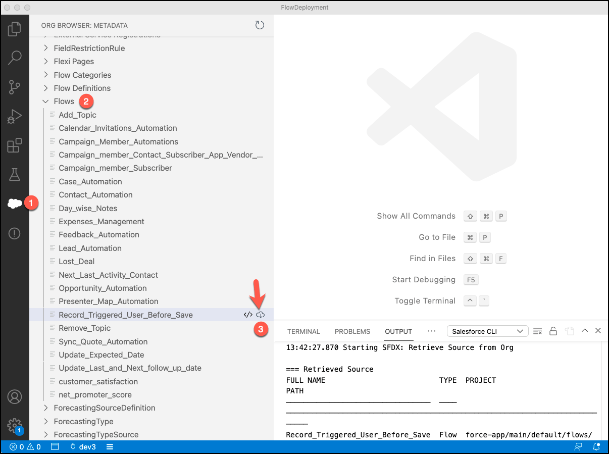This screenshot has height=454, width=609.
Task: Open the Source Control view
Action: [15, 87]
